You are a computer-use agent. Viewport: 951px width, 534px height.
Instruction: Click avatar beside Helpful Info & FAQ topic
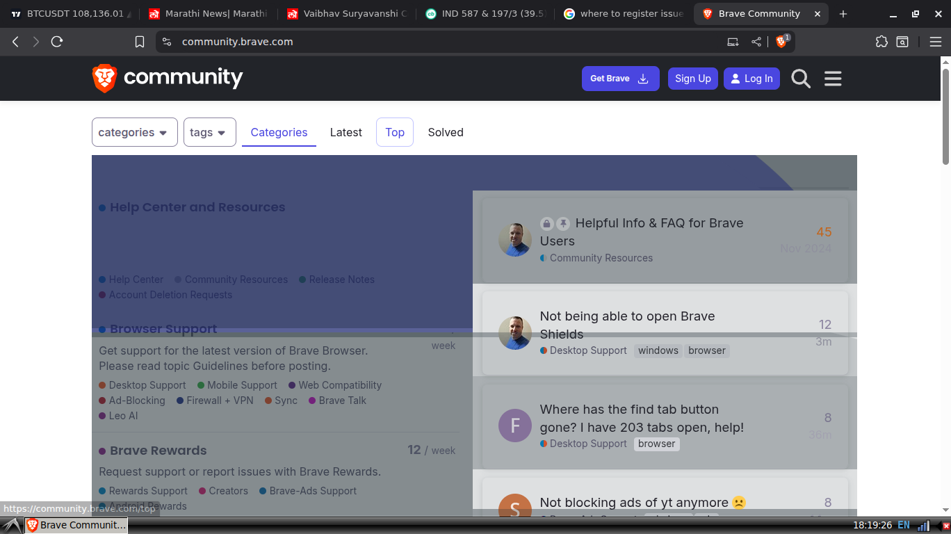point(515,240)
